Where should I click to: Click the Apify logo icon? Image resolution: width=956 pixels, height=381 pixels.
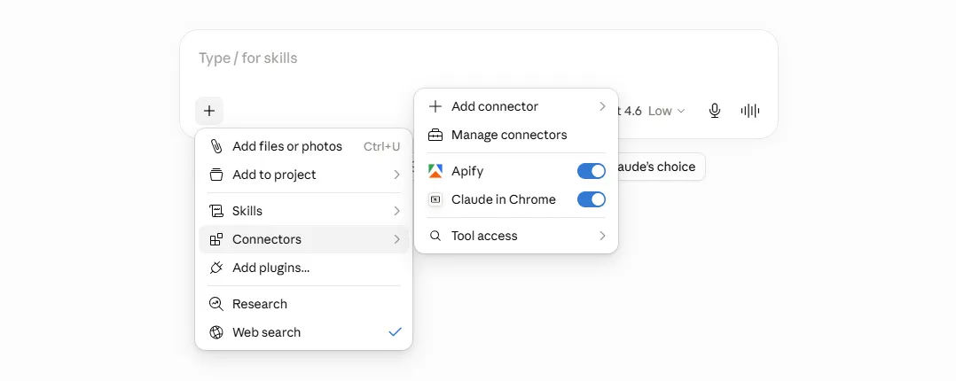pos(435,171)
